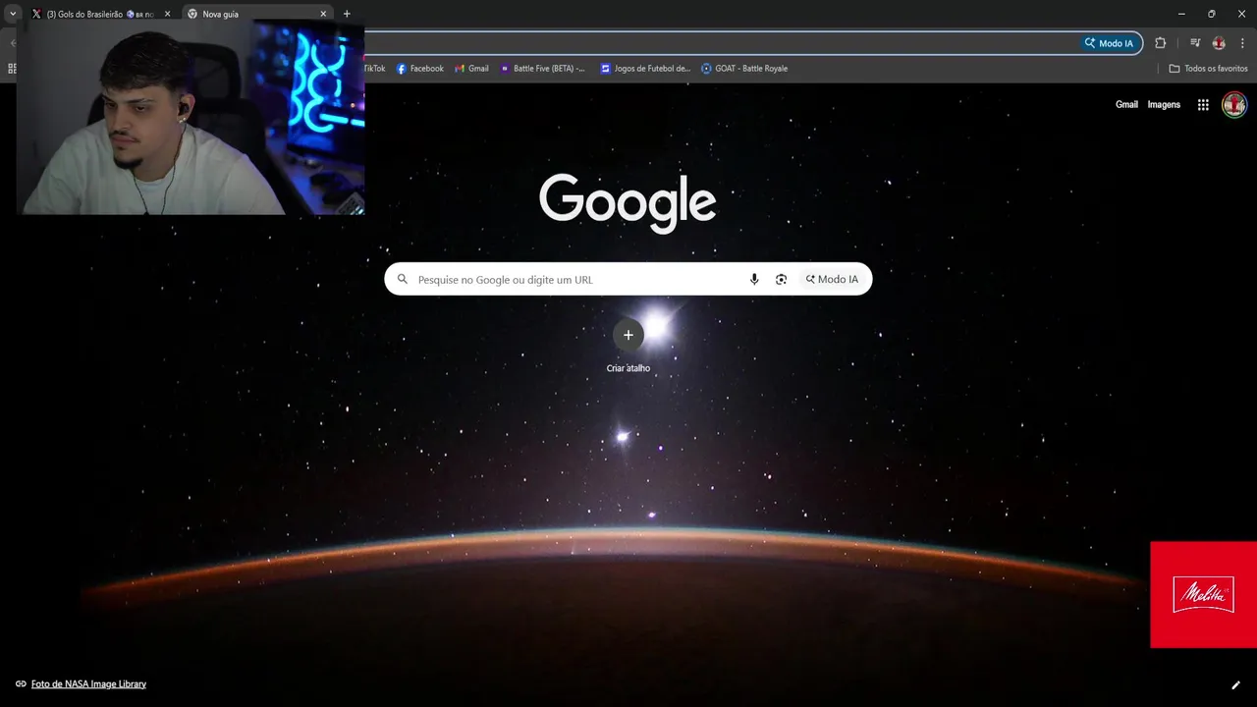The width and height of the screenshot is (1257, 707).
Task: Open the Gmail bookmark in bookmarks bar
Action: click(x=471, y=69)
